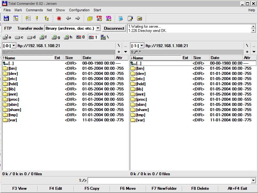Click F6 Move button
Image resolution: width=258 pixels, height=193 pixels.
(128, 188)
